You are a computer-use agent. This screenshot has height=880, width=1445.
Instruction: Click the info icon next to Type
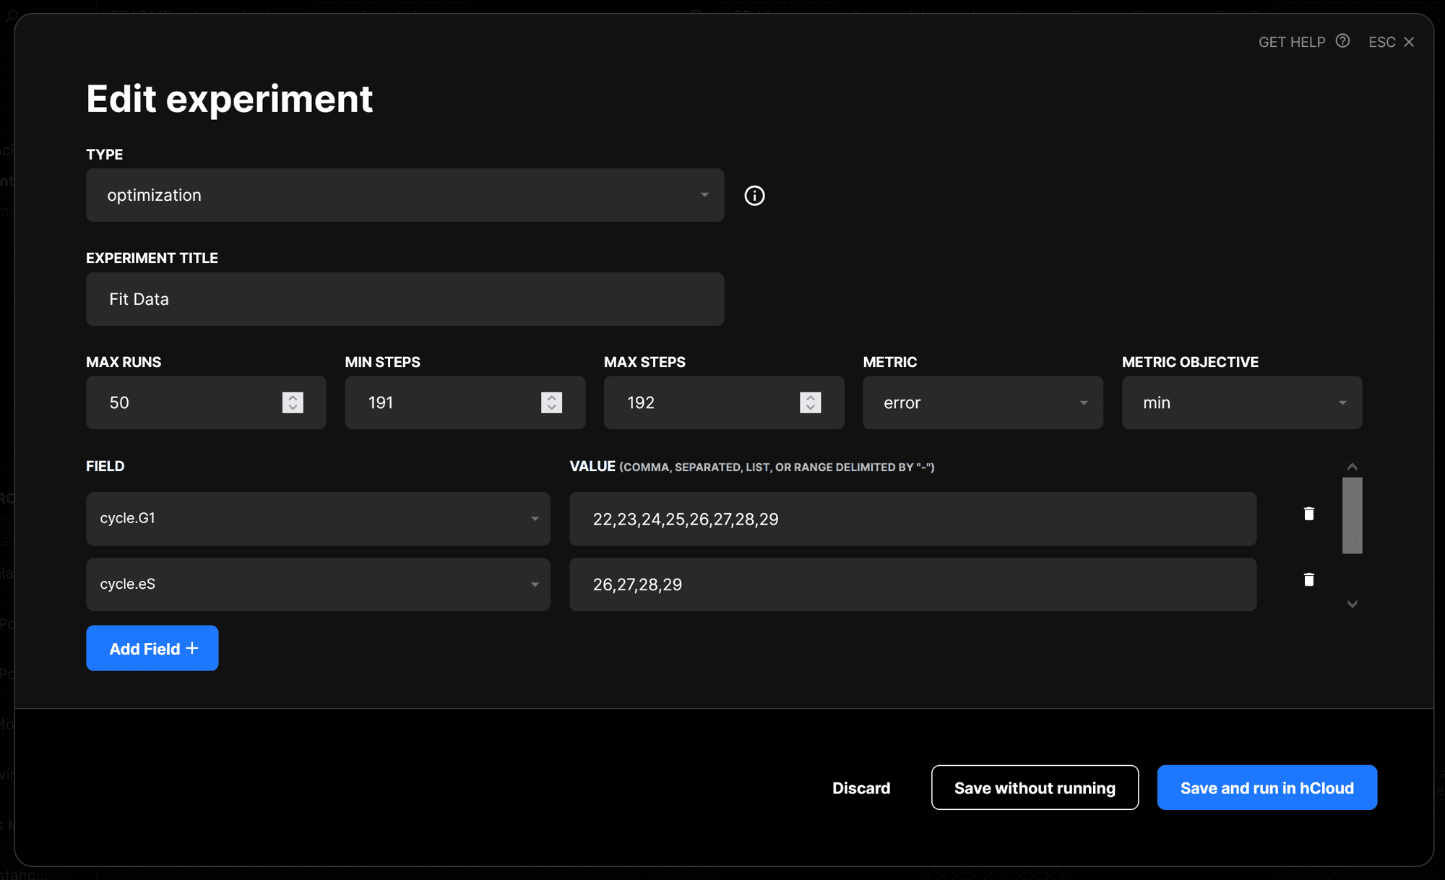(754, 196)
